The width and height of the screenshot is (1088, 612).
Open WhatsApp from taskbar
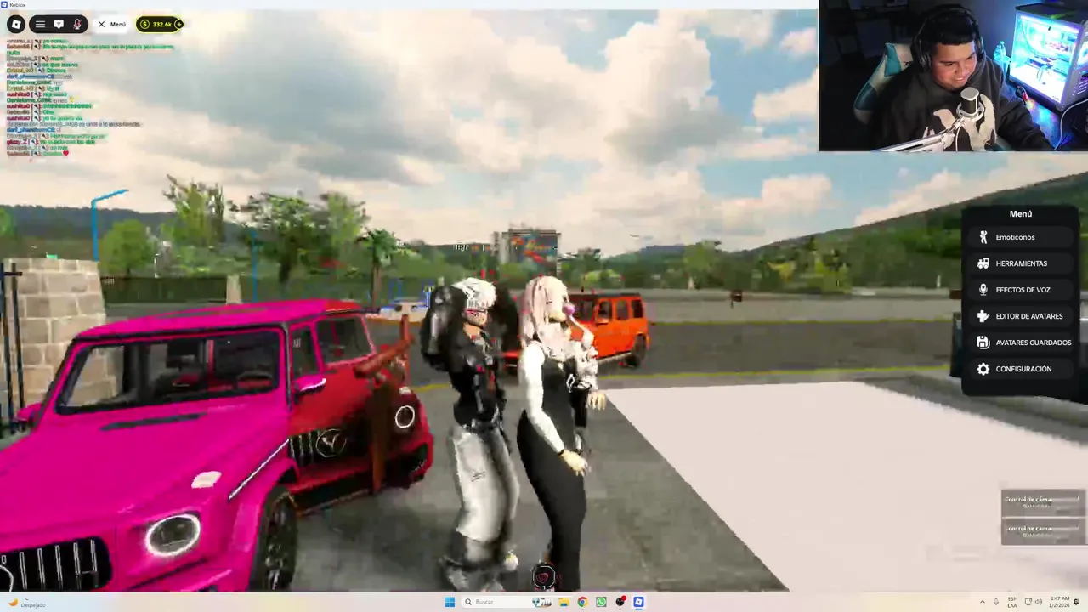(x=601, y=602)
